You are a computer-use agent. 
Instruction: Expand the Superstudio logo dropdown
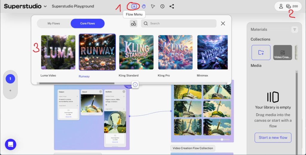[45, 6]
